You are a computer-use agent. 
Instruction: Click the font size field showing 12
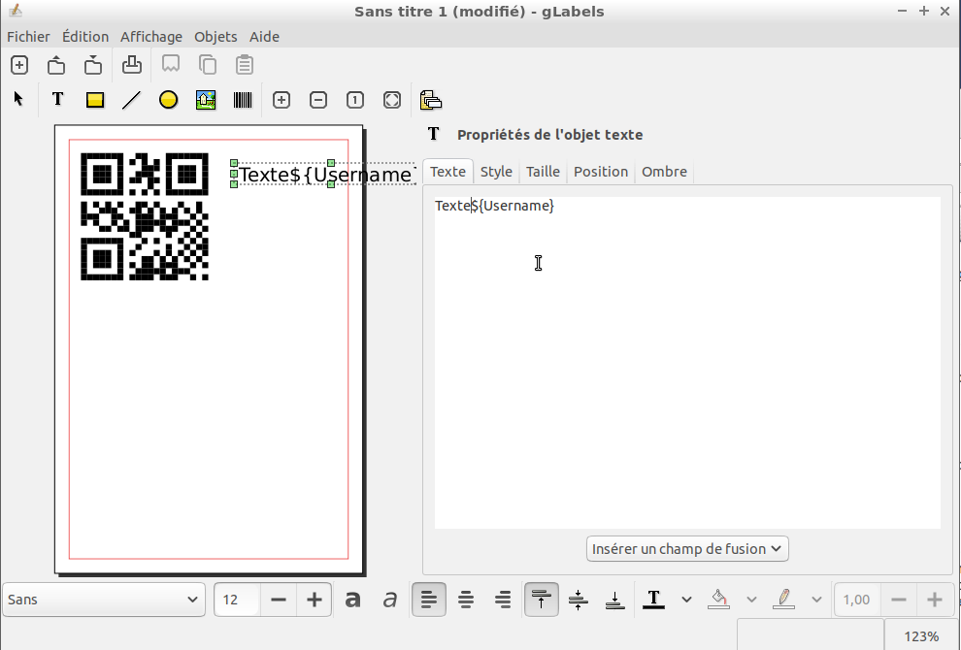click(237, 600)
